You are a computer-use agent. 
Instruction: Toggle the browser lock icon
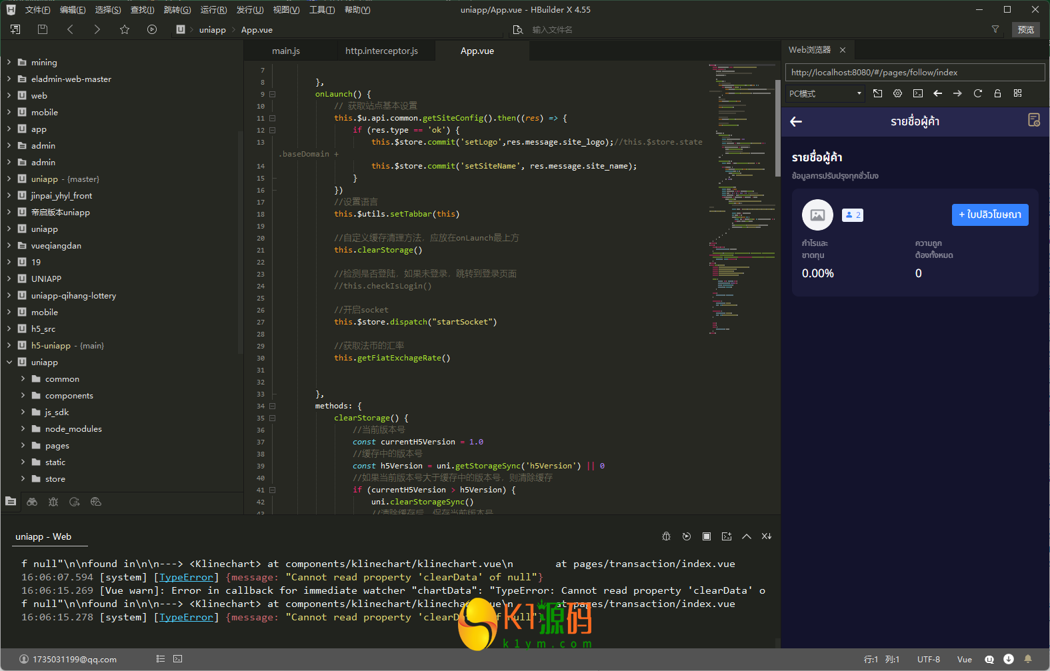997,93
